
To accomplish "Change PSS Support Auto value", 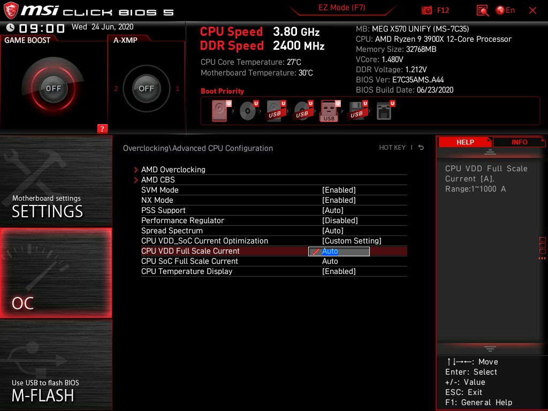I will (x=333, y=210).
